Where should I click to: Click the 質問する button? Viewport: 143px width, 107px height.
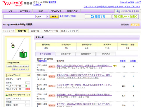(x=98, y=17)
